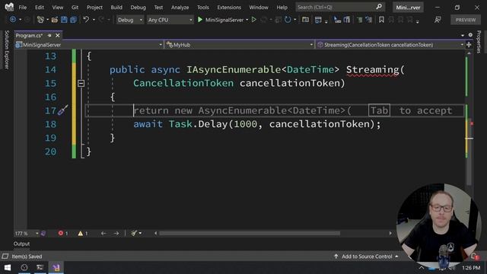487x274 pixels.
Task: Open the Project menu
Action: [94, 7]
